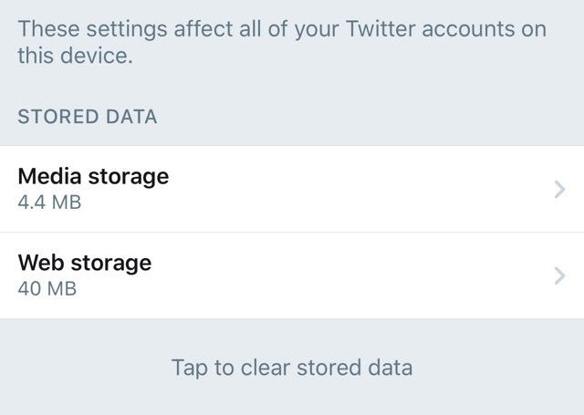Tap the 'Tap to clear stored data' text
The height and width of the screenshot is (415, 584).
(292, 368)
